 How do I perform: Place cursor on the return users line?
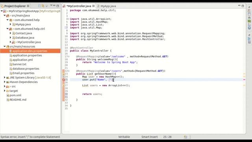[x=92, y=94]
